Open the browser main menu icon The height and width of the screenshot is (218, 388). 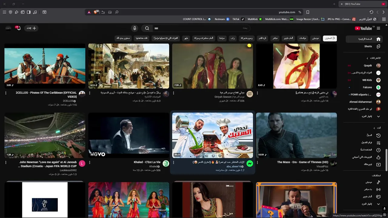(x=4, y=12)
